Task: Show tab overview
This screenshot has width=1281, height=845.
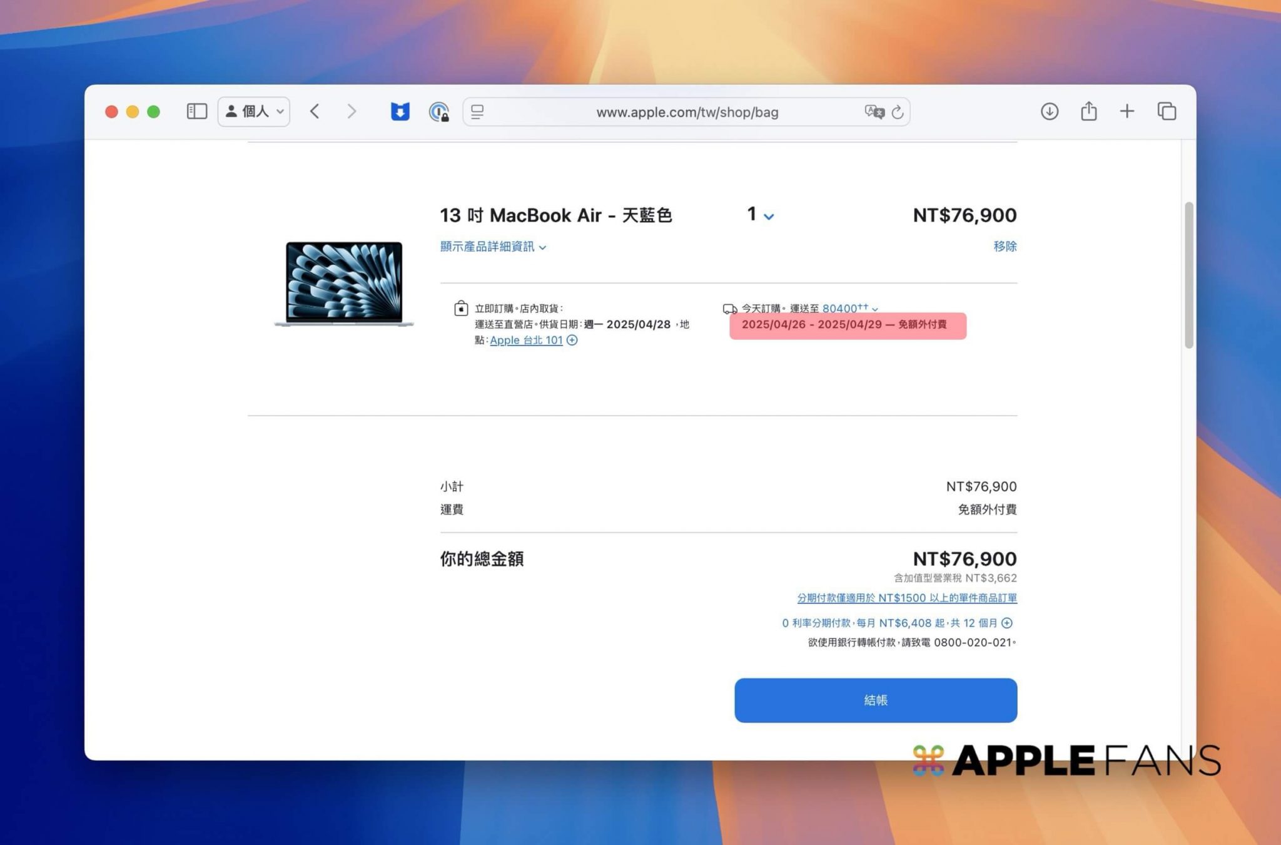Action: pyautogui.click(x=1167, y=111)
